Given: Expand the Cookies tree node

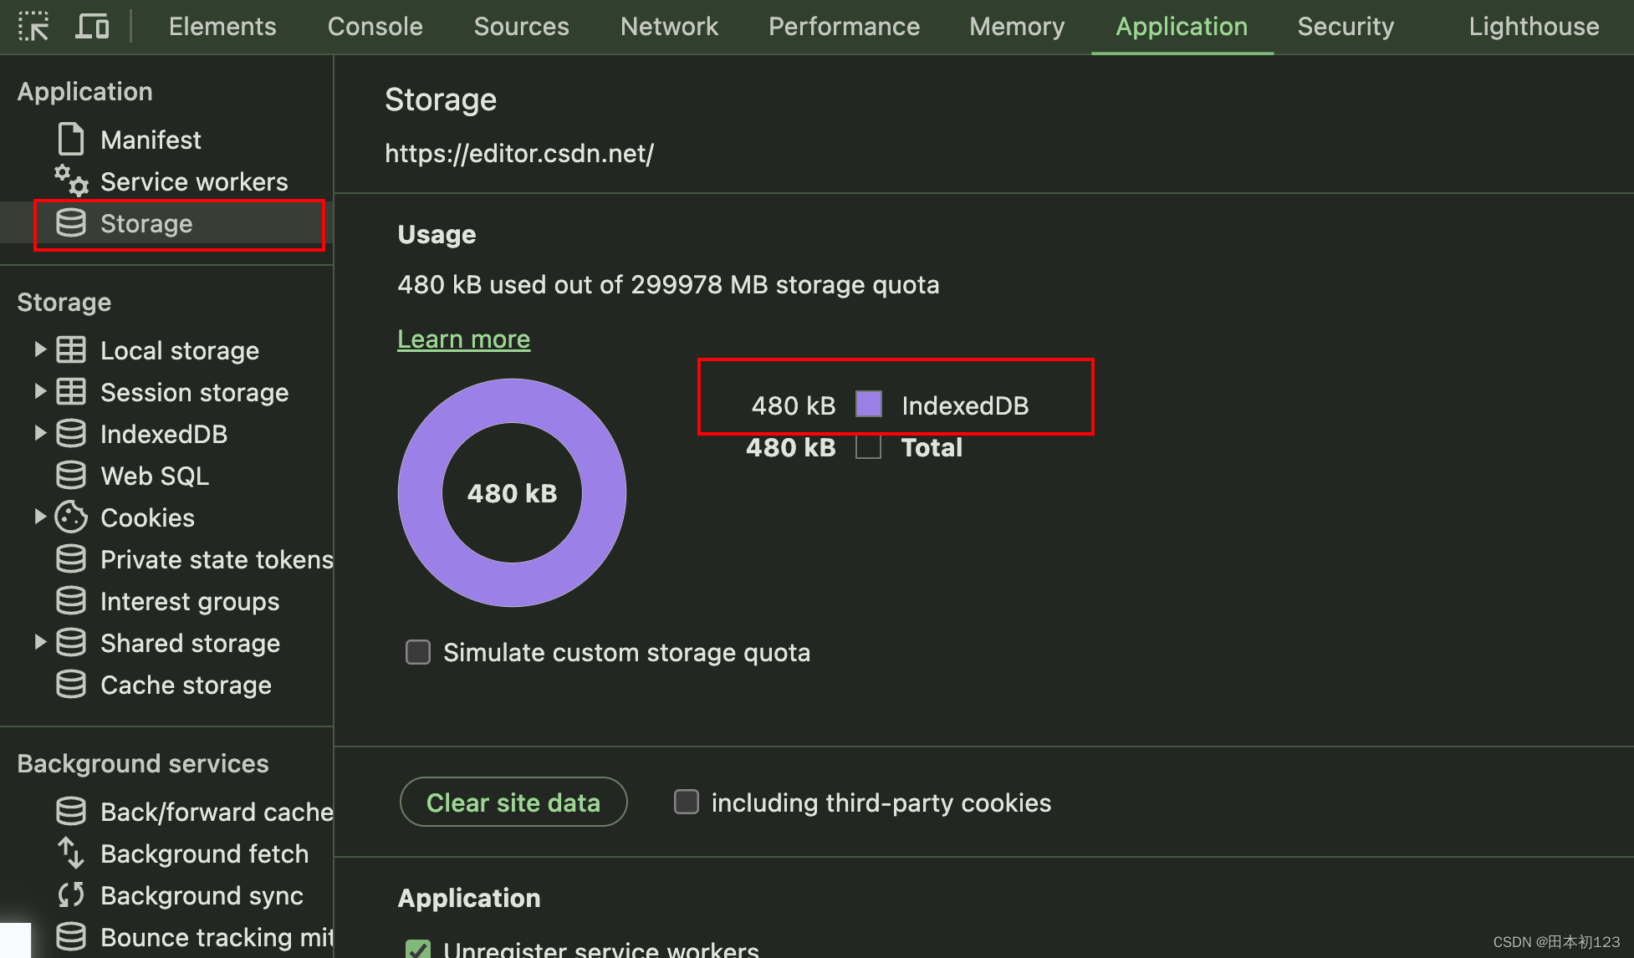Looking at the screenshot, I should tap(39, 517).
